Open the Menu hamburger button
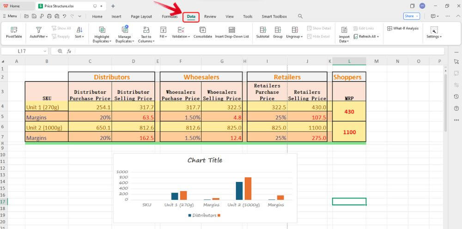Screen dimensions: 462x229 10,16
